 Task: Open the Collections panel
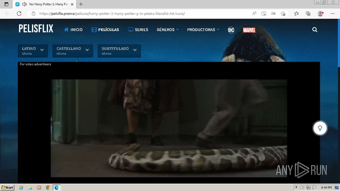point(308,14)
